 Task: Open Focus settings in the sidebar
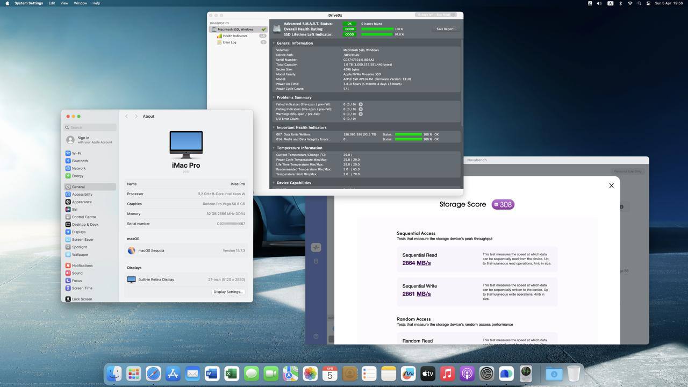(x=90, y=281)
